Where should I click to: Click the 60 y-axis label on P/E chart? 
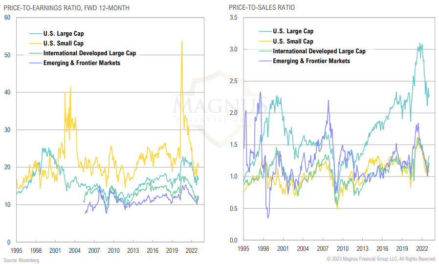tap(7, 18)
